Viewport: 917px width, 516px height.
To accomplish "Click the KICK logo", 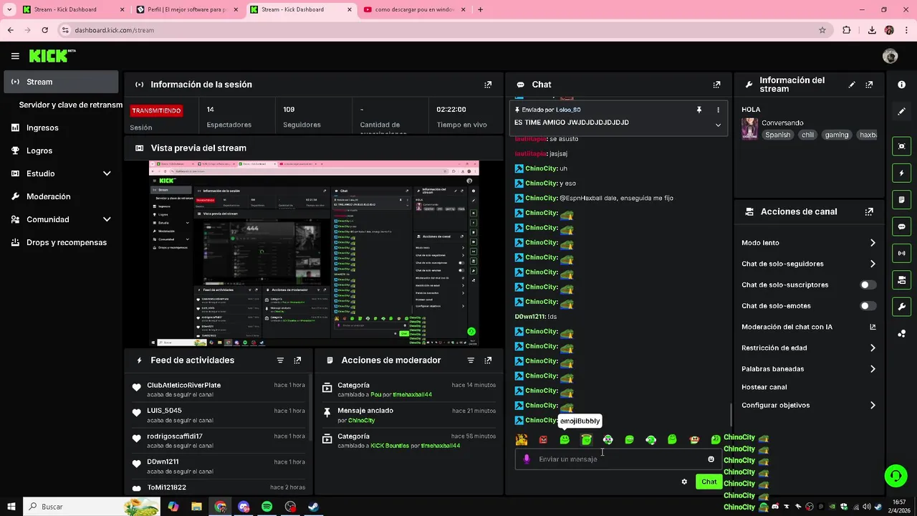I will coord(52,56).
